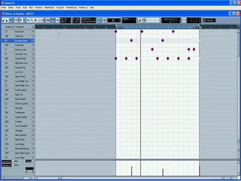Select the Electric Snare drum row
Image resolution: width=241 pixels, height=181 pixels.
click(x=18, y=50)
